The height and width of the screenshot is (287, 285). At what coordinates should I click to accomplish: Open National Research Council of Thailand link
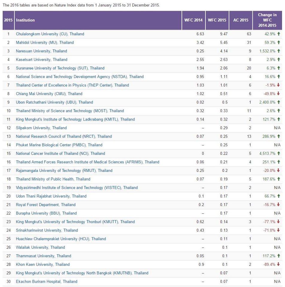64,137
